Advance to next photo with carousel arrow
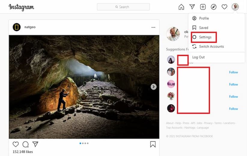This screenshot has width=247, height=156. [x=154, y=87]
